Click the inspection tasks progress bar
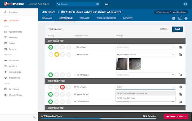This screenshot has height=121, width=192. [x=99, y=118]
